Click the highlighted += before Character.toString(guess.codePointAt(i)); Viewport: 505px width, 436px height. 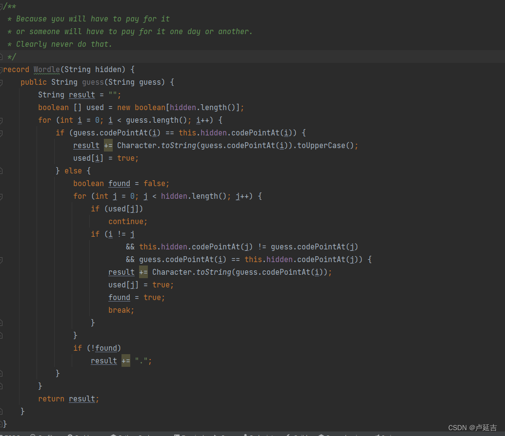point(143,272)
